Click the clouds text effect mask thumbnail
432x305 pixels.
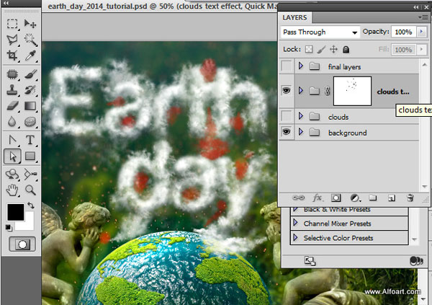tap(352, 91)
